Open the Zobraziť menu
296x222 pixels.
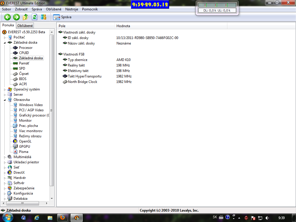click(21, 9)
